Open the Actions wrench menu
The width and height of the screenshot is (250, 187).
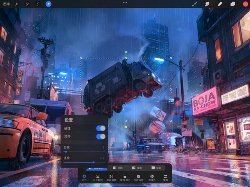[x=16, y=4]
